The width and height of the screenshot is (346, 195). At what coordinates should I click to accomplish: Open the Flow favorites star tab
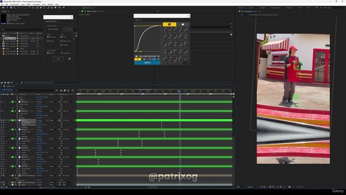[183, 24]
